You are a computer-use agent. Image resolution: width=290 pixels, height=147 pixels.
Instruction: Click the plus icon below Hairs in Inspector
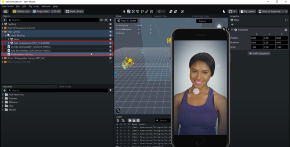(232, 24)
